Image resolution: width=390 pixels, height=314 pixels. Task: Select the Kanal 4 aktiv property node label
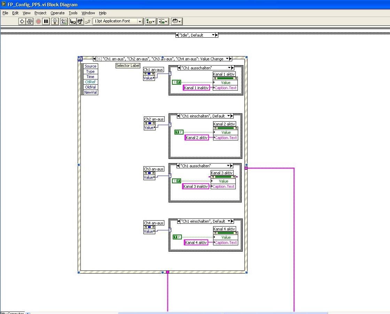(x=224, y=229)
